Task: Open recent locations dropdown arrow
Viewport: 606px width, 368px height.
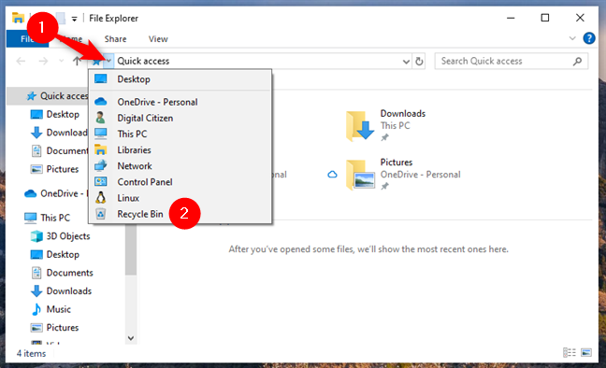Action: 61,61
